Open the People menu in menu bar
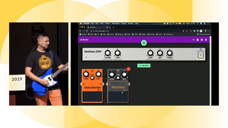Viewport: 228px width, 128px height. [x=124, y=23]
